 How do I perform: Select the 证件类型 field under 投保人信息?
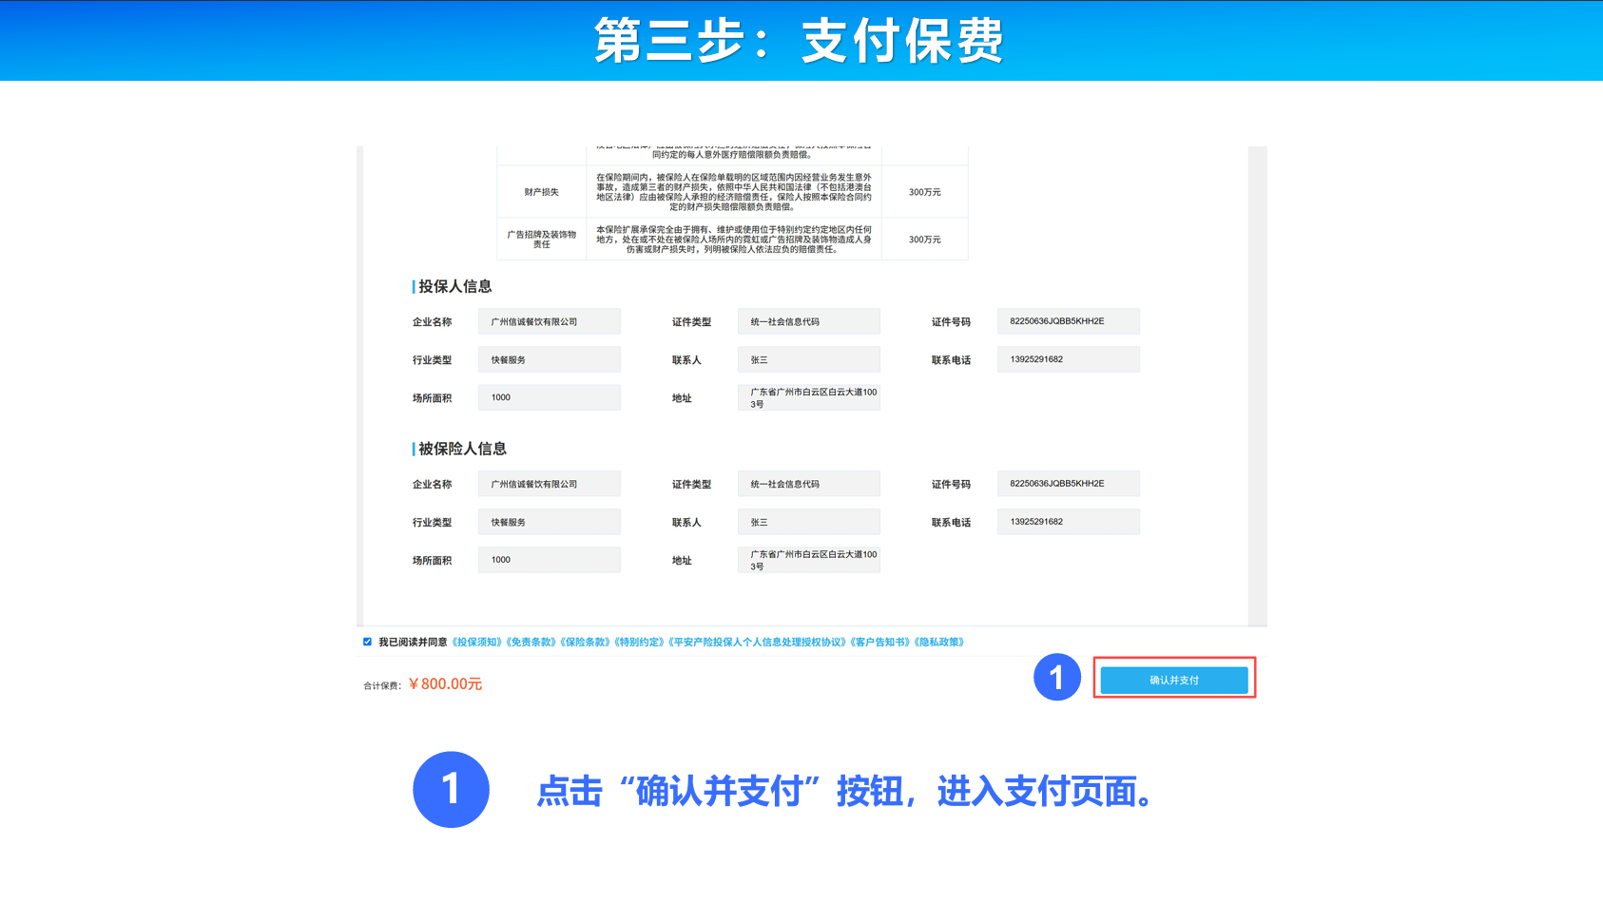pos(808,321)
